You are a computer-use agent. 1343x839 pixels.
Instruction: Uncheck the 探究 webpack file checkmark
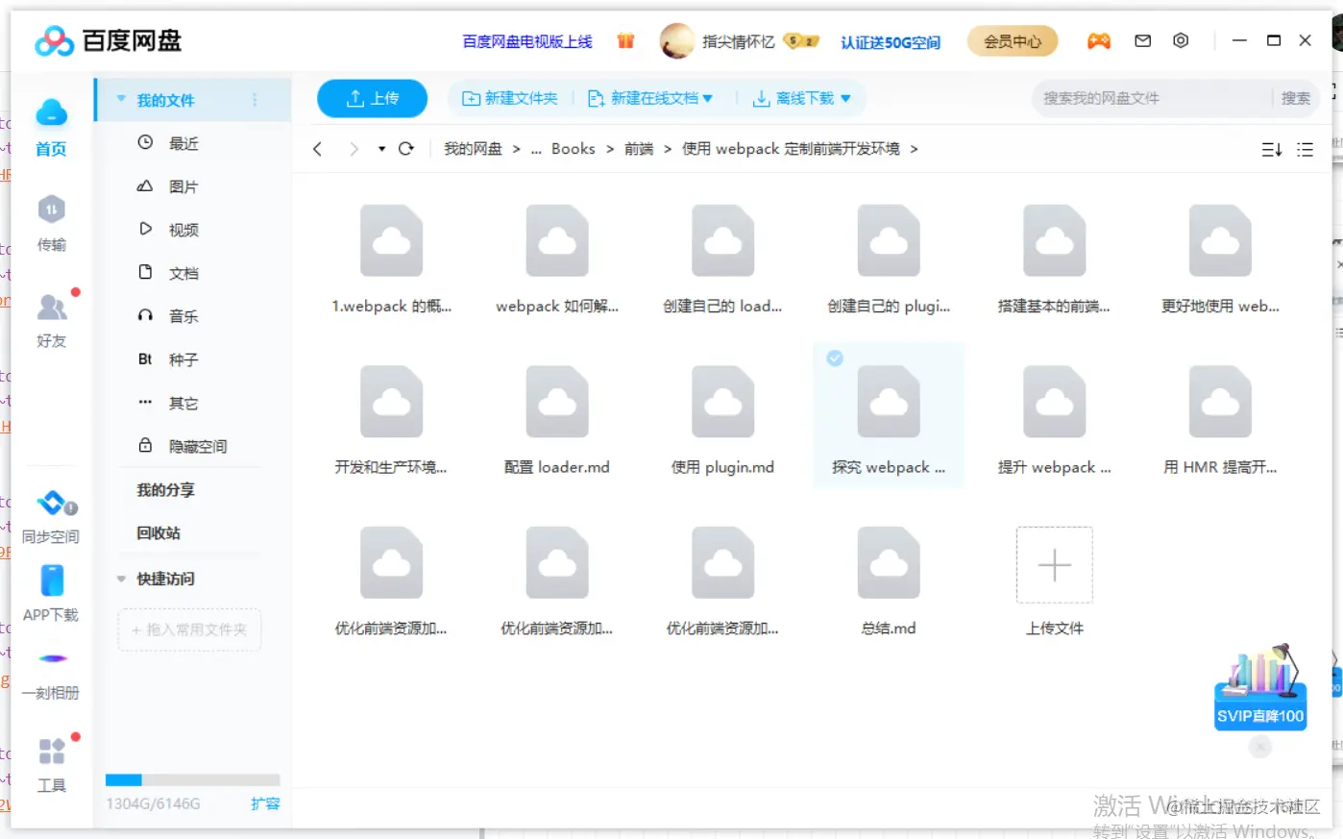tap(835, 358)
